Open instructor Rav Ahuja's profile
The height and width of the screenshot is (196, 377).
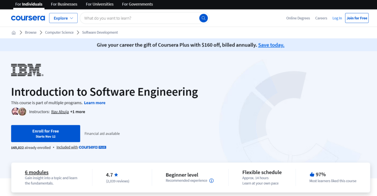(60, 112)
